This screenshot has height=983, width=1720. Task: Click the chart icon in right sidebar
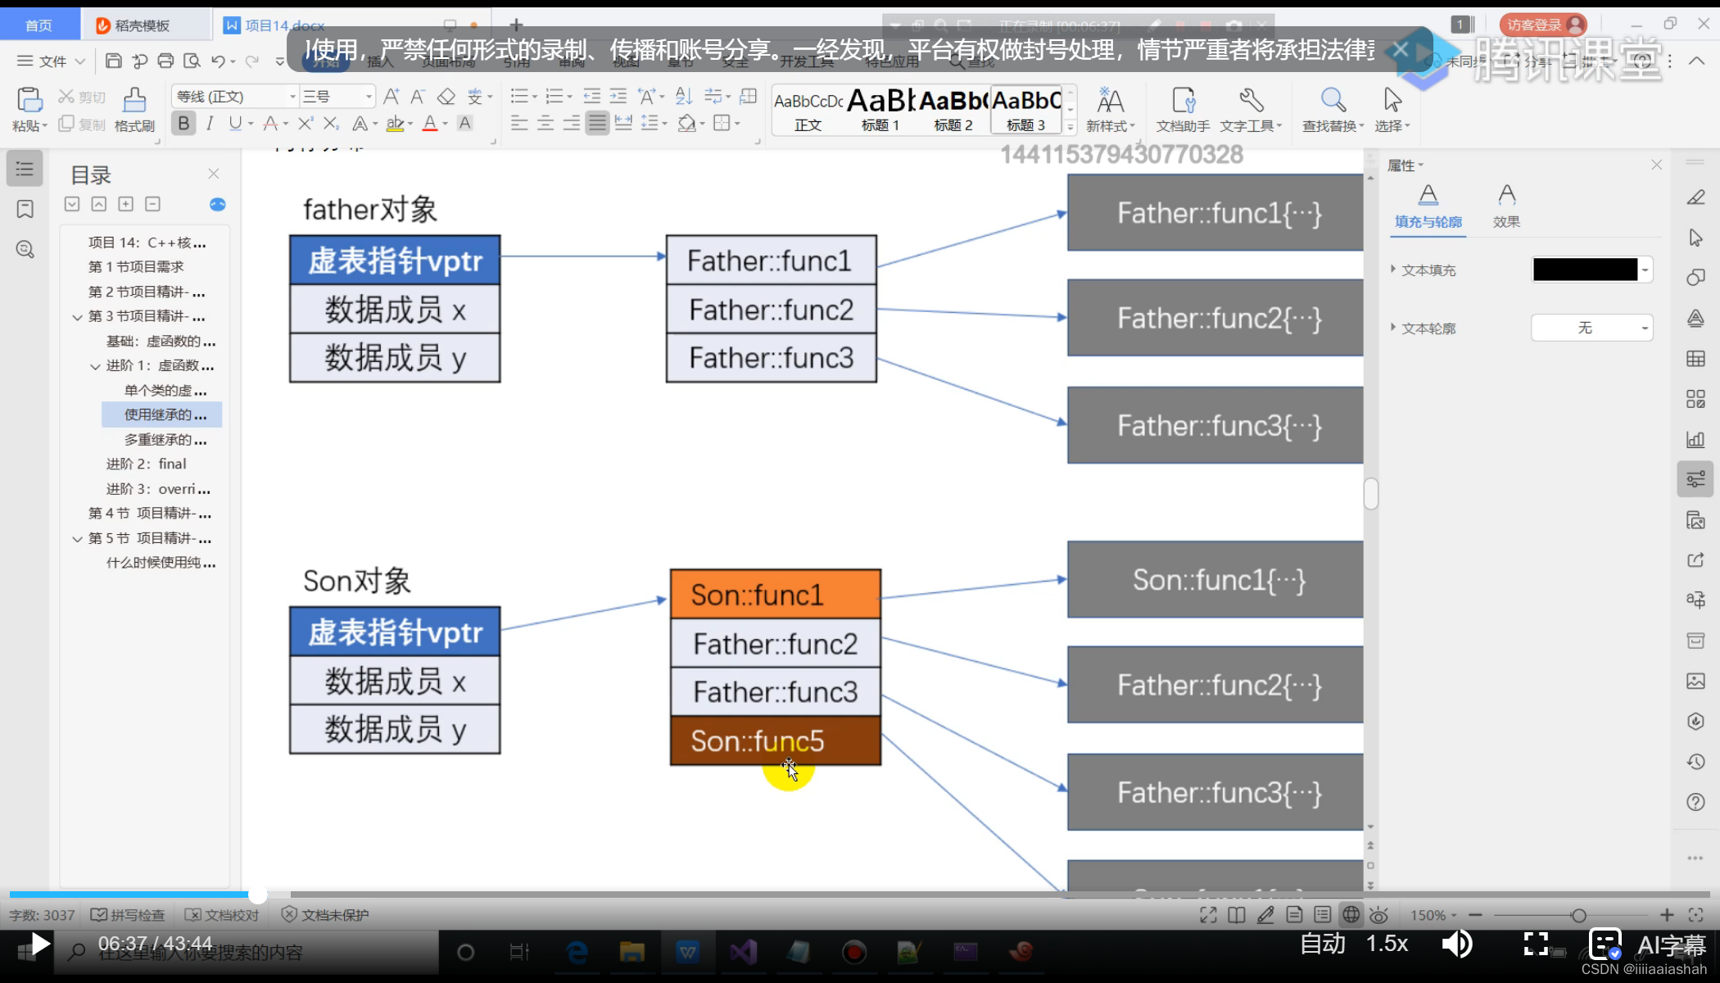coord(1696,439)
